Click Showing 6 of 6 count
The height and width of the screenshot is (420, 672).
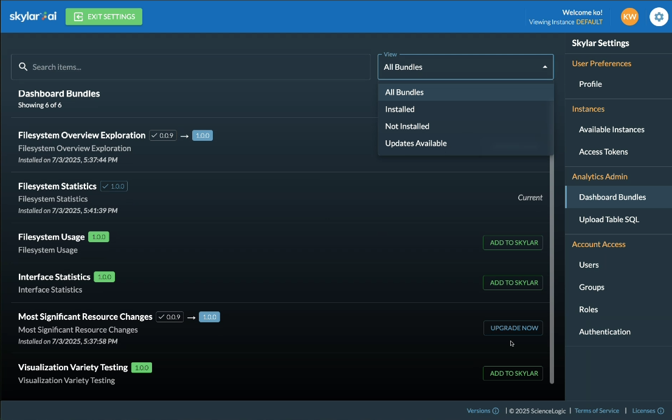point(40,105)
